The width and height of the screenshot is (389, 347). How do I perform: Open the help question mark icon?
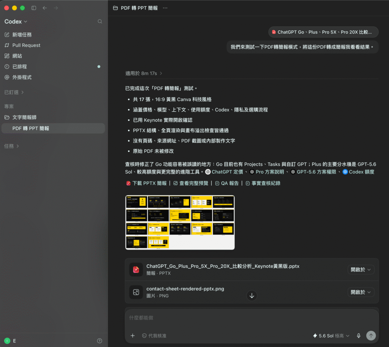click(100, 341)
